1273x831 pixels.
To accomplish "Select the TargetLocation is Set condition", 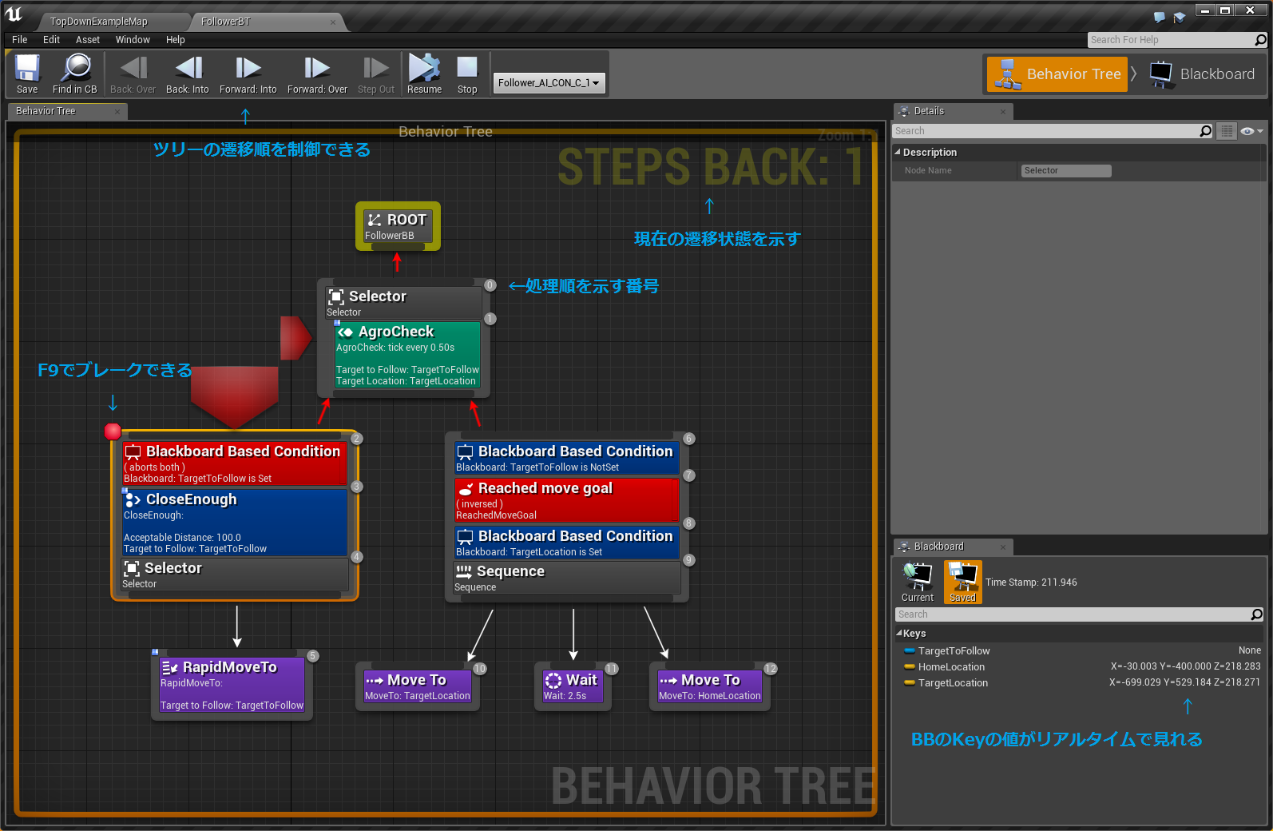I will [567, 543].
